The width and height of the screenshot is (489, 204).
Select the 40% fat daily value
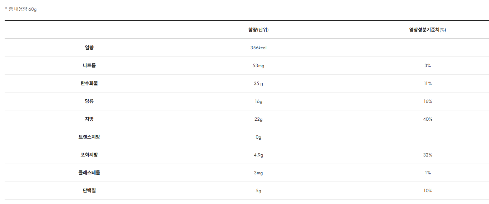428,119
